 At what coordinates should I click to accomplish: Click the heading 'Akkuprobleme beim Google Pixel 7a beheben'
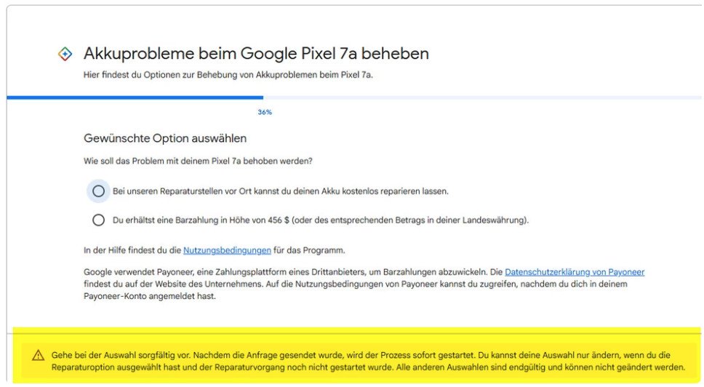(x=256, y=53)
